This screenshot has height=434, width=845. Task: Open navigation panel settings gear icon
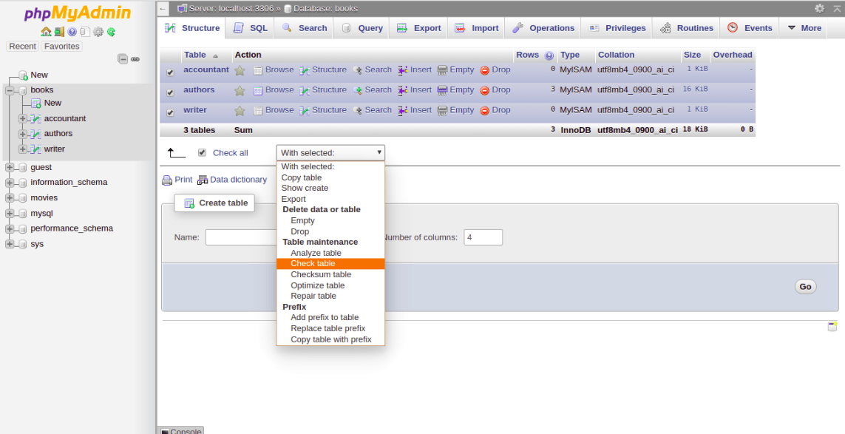pyautogui.click(x=98, y=32)
